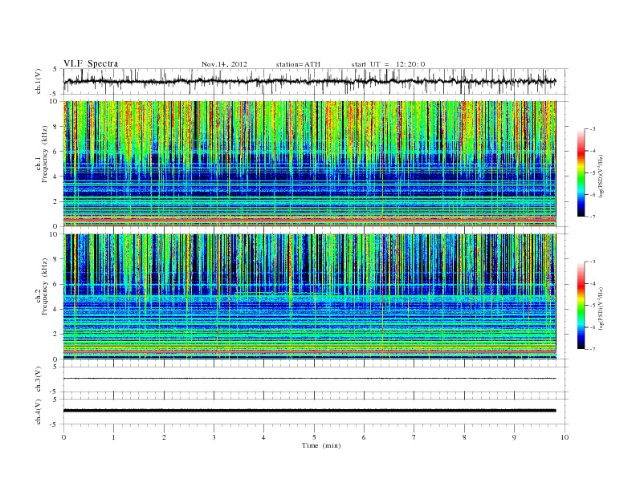Click the '-7' label on lower colorbar

[593, 349]
